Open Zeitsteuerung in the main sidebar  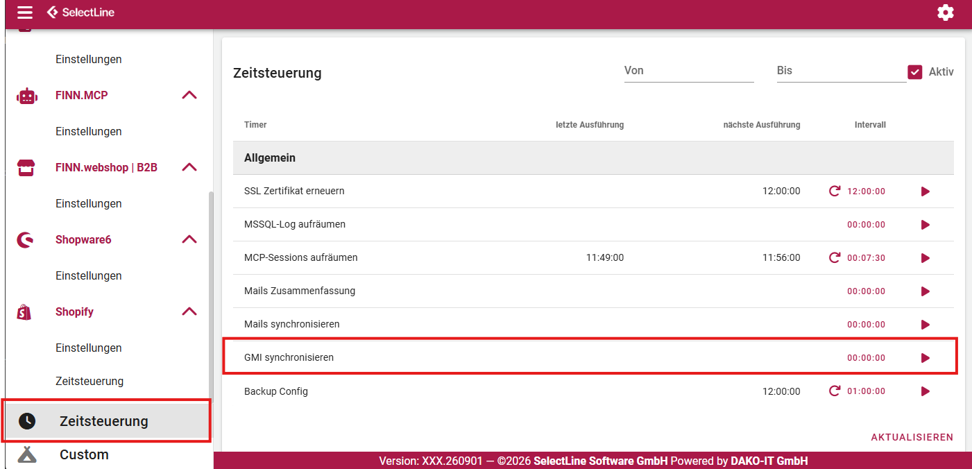coord(107,421)
